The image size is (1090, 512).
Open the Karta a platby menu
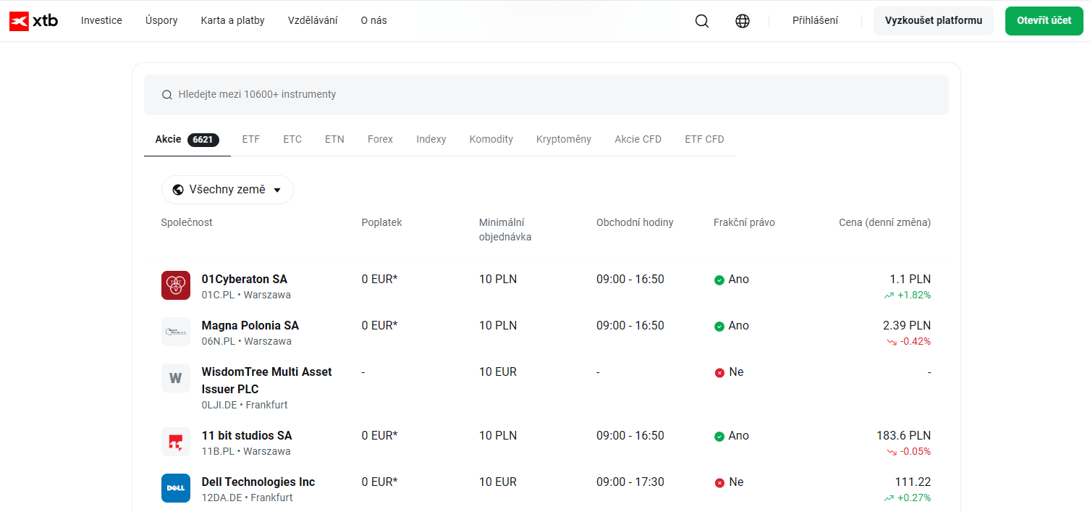coord(232,20)
